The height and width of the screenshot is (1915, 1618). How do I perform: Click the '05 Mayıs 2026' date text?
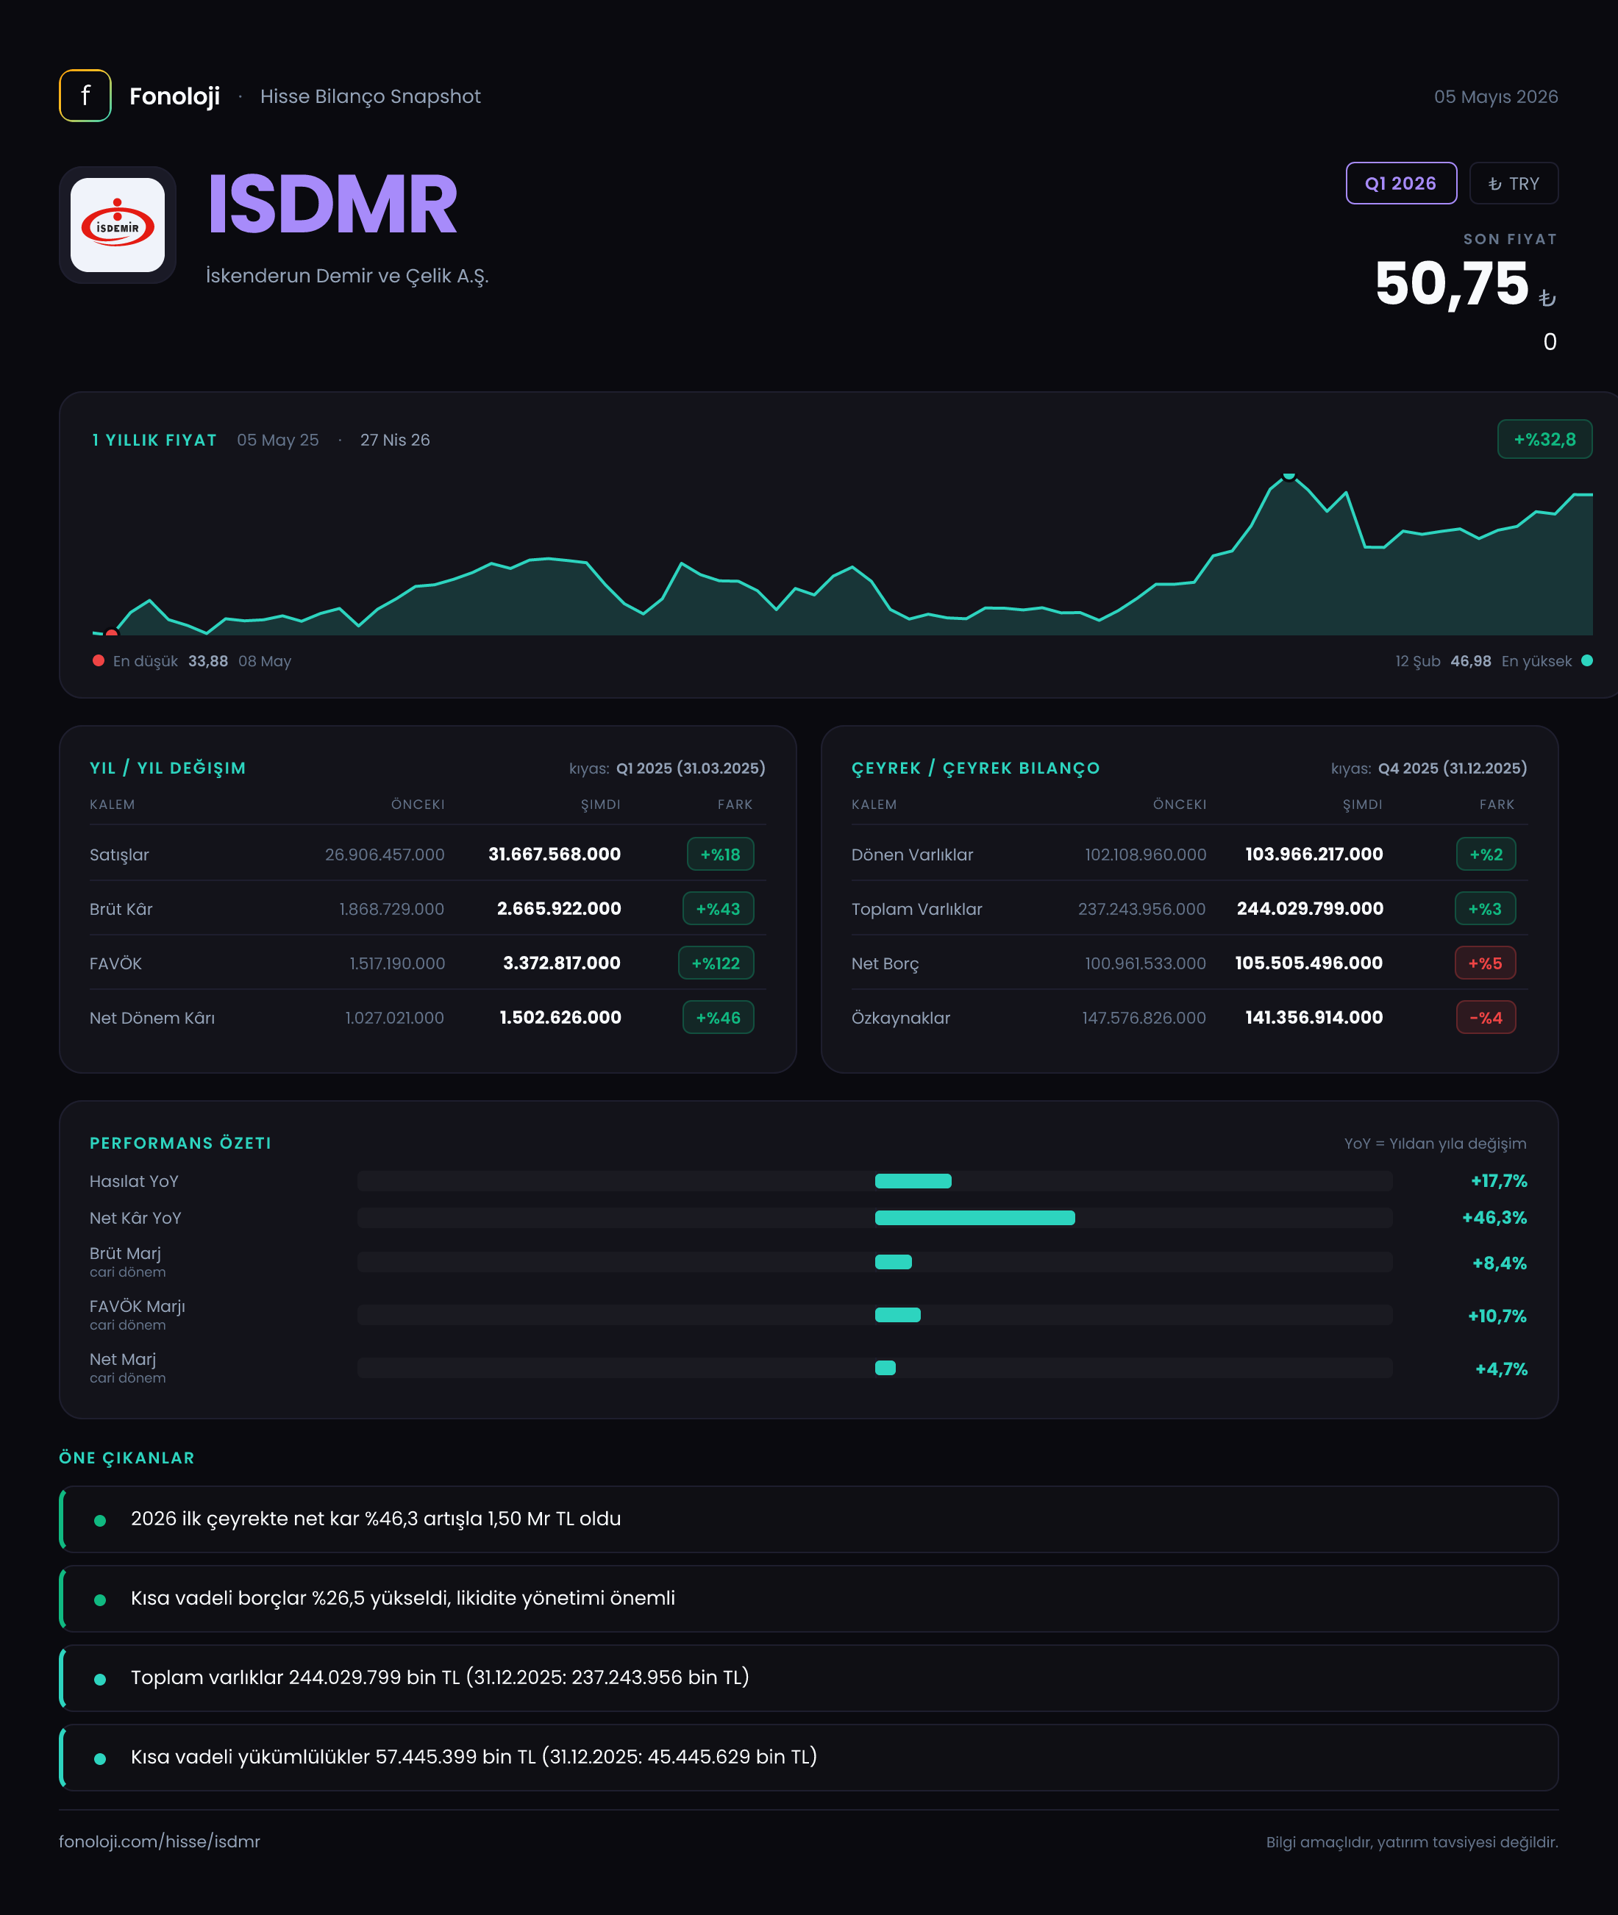tap(1496, 96)
